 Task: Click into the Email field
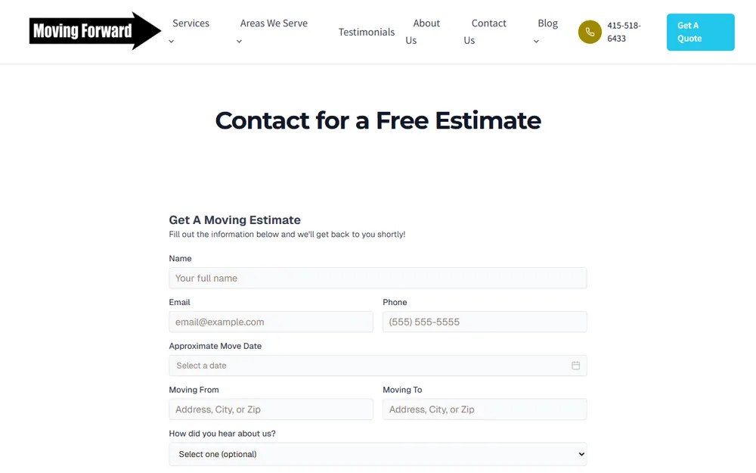[271, 322]
